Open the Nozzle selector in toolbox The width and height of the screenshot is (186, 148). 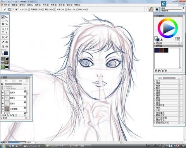[7, 67]
